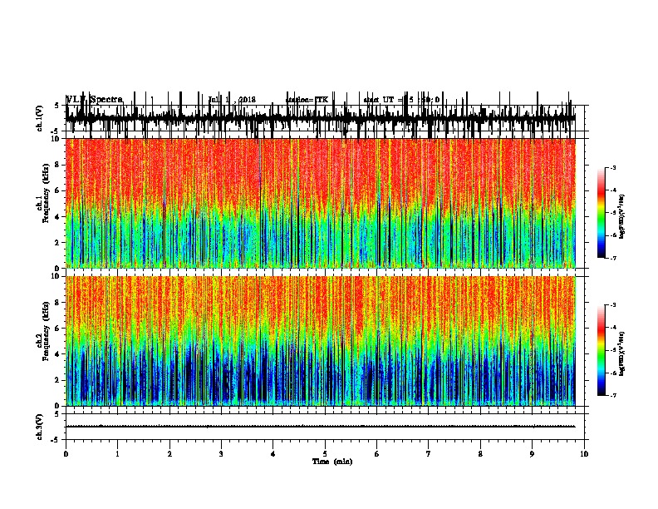The width and height of the screenshot is (658, 509).
Task: Click the flat ch.3 voltage trace
Action: tap(321, 427)
